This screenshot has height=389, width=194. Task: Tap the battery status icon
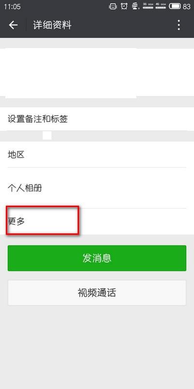click(x=175, y=6)
